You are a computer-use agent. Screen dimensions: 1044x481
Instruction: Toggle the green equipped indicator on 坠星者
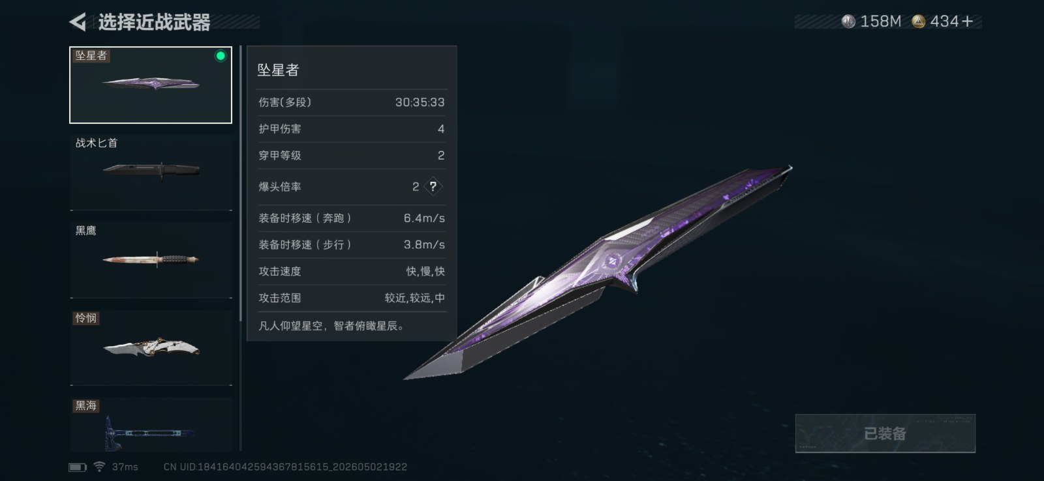pos(221,56)
